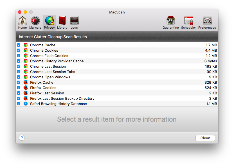The width and height of the screenshot is (234, 166).
Task: Open Preferences from the toolbar
Action: click(x=207, y=23)
